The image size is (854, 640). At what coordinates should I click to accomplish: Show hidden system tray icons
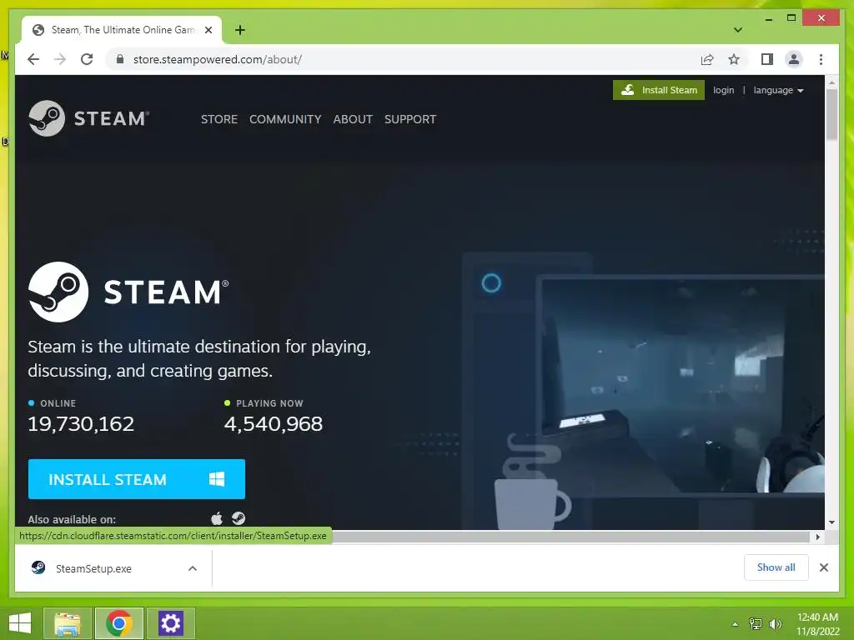pos(736,624)
